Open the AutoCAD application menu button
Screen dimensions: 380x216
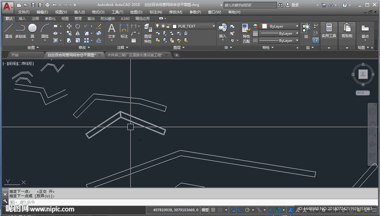click(8, 7)
